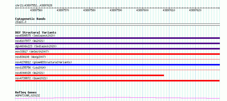Click ruler position 43897620

pos(195,10)
